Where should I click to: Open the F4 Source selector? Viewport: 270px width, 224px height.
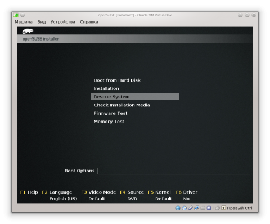point(132,192)
